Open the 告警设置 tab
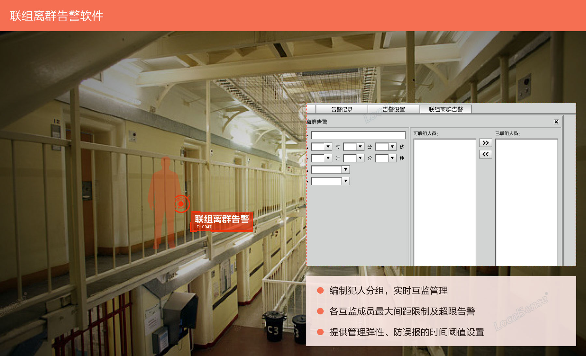Viewport: 586px width, 356px height. 394,109
